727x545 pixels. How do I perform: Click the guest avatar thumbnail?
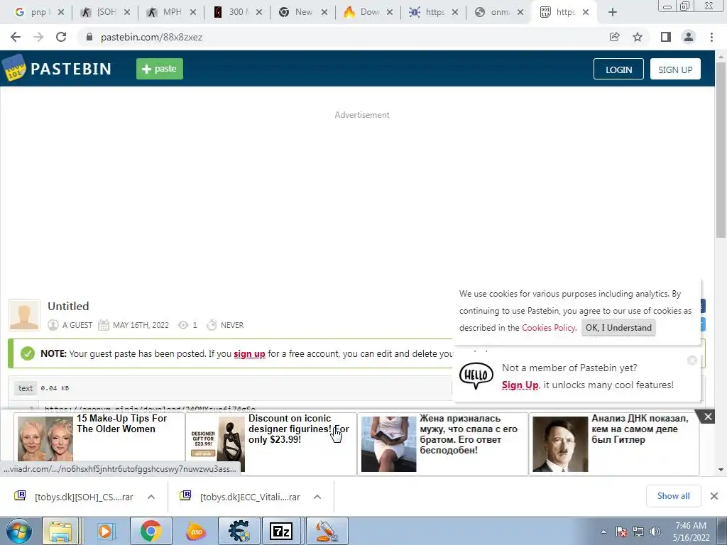(x=24, y=315)
